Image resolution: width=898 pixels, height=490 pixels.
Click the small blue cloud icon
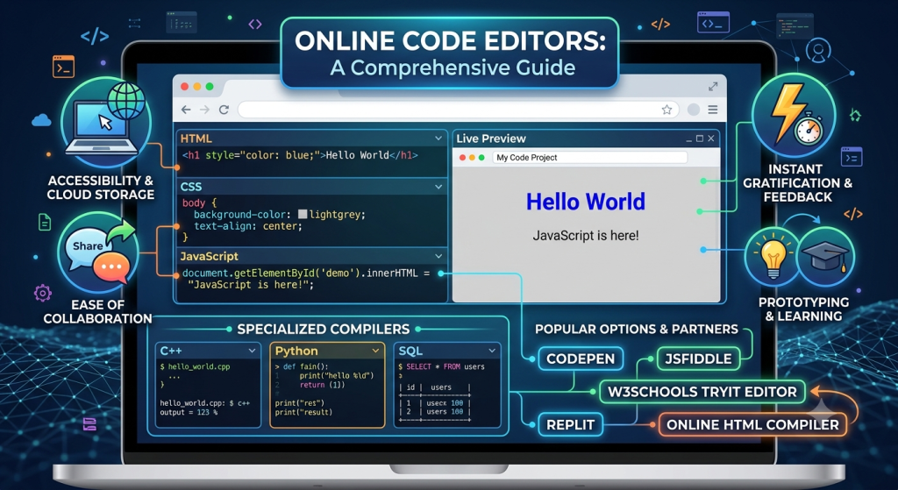coord(41,120)
